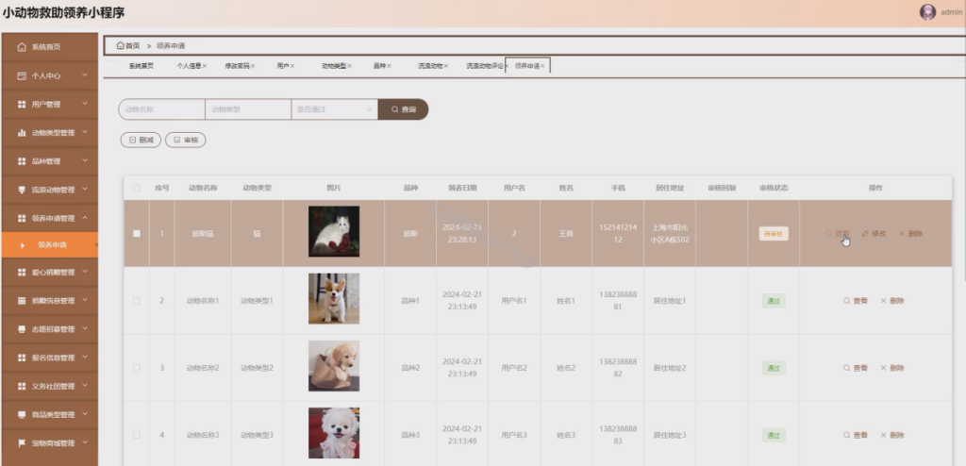Click the admin avatar icon at the top right
The height and width of the screenshot is (466, 966).
(927, 11)
